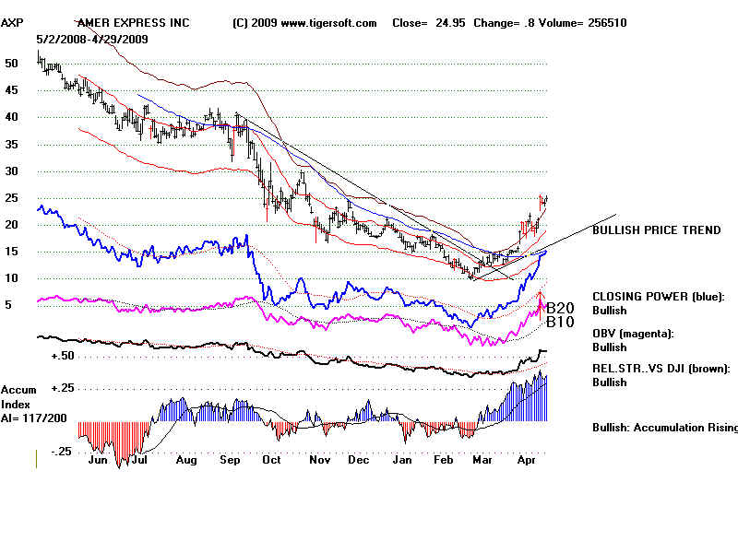
Task: Click the price axis label 30
Action: pos(11,171)
